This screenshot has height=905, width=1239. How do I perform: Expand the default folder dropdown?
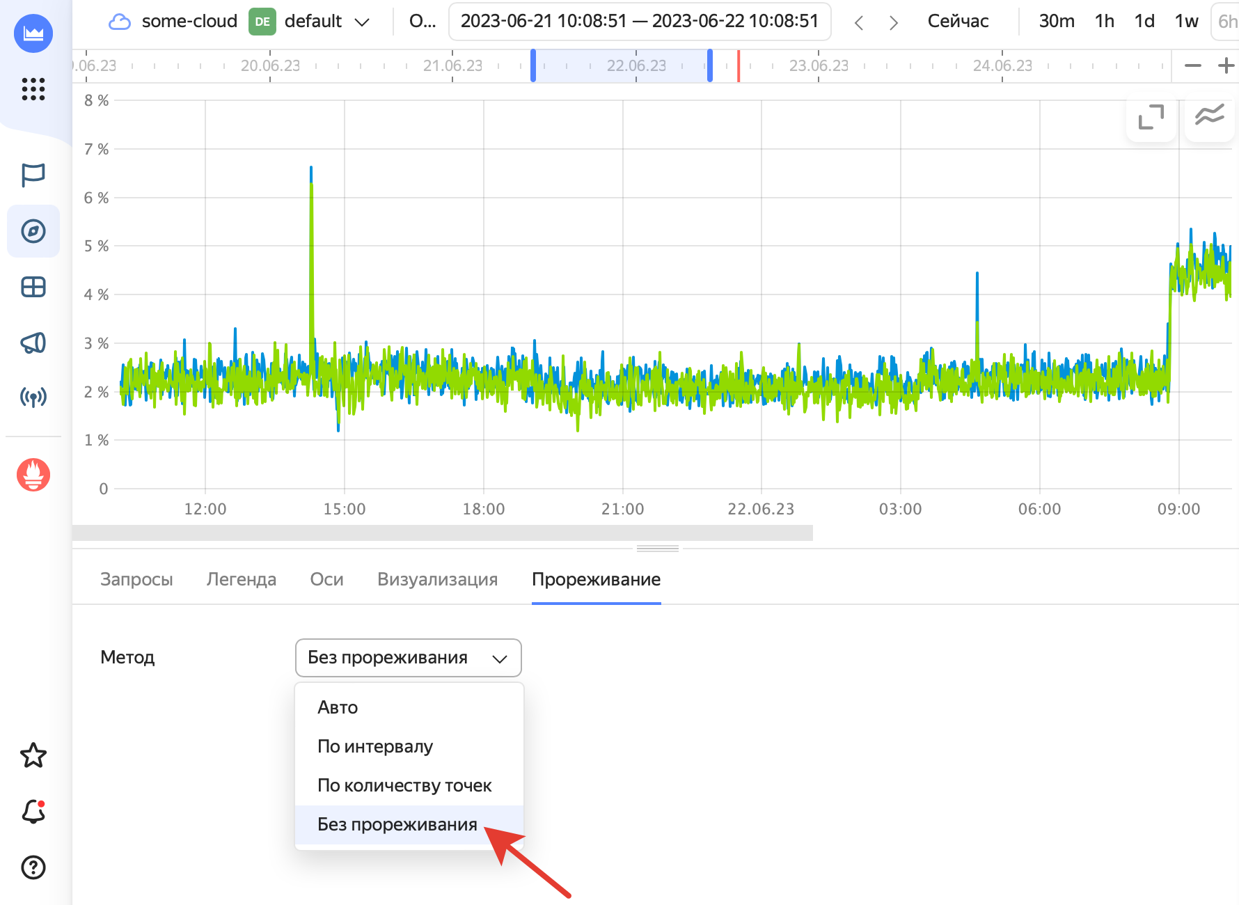coord(361,22)
